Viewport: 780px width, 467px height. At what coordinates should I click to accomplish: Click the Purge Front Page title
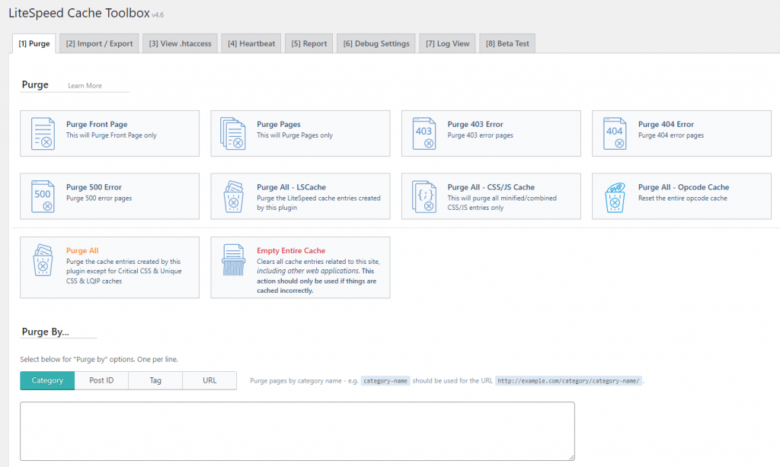coord(97,124)
